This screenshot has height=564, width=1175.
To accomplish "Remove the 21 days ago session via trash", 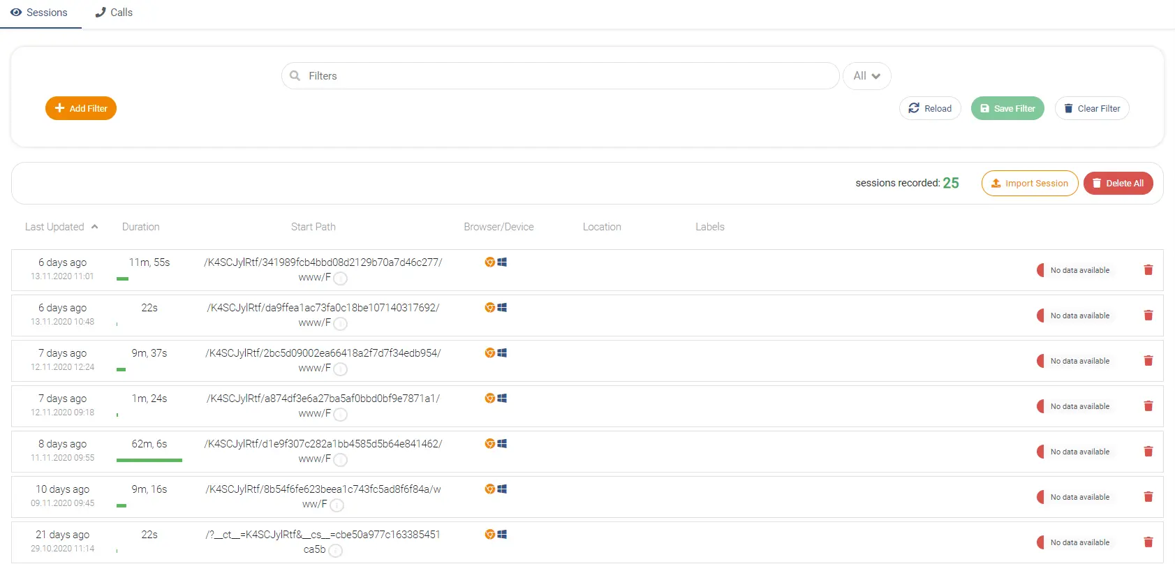I will (x=1148, y=542).
